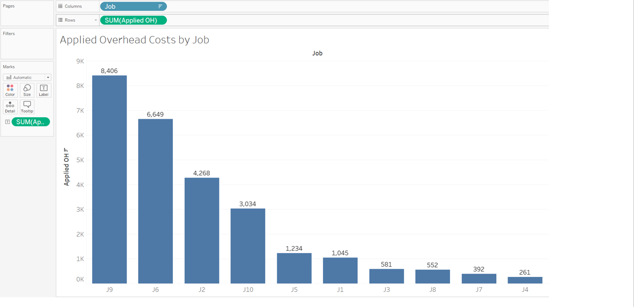Image resolution: width=634 pixels, height=307 pixels.
Task: Select the J10 bar in the chart
Action: 248,246
